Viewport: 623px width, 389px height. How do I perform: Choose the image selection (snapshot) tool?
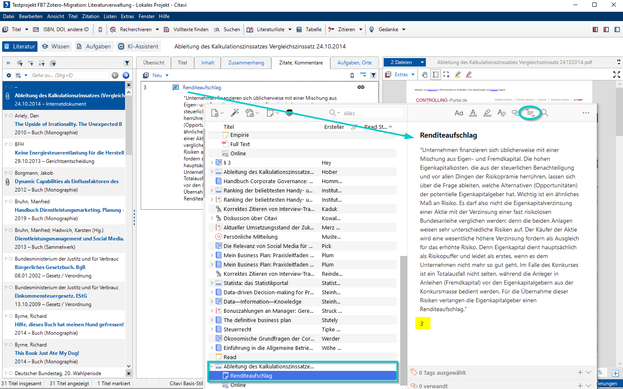(447, 75)
